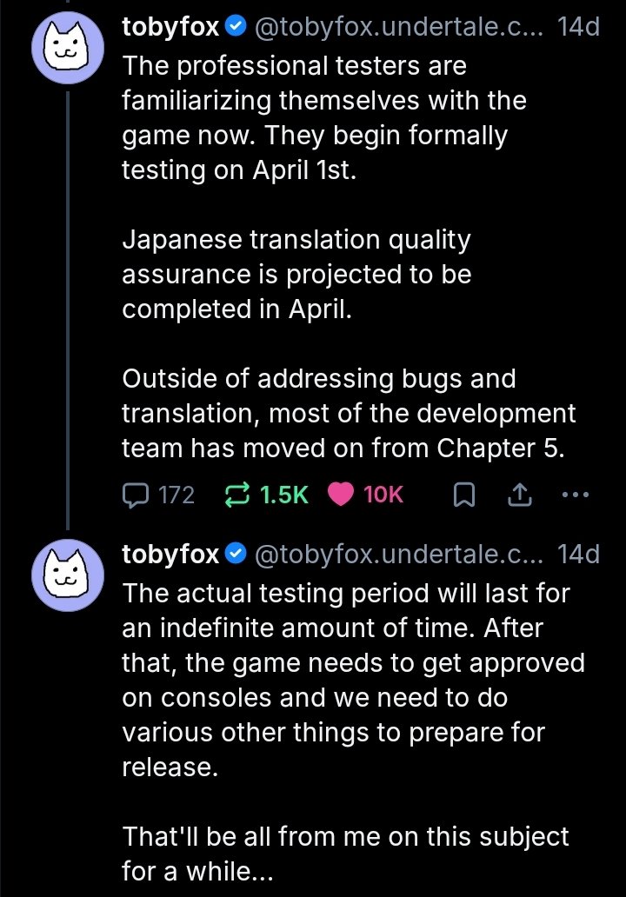Viewport: 626px width, 897px height.
Task: Share the post using the upload arrow icon
Action: pyautogui.click(x=520, y=495)
